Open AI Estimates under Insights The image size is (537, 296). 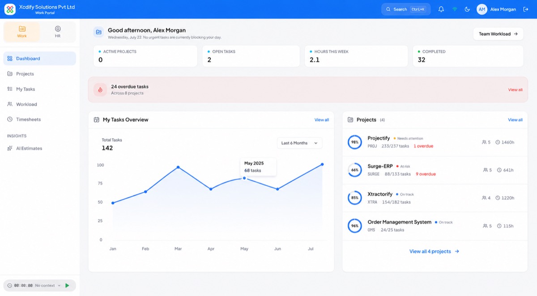tap(40, 148)
